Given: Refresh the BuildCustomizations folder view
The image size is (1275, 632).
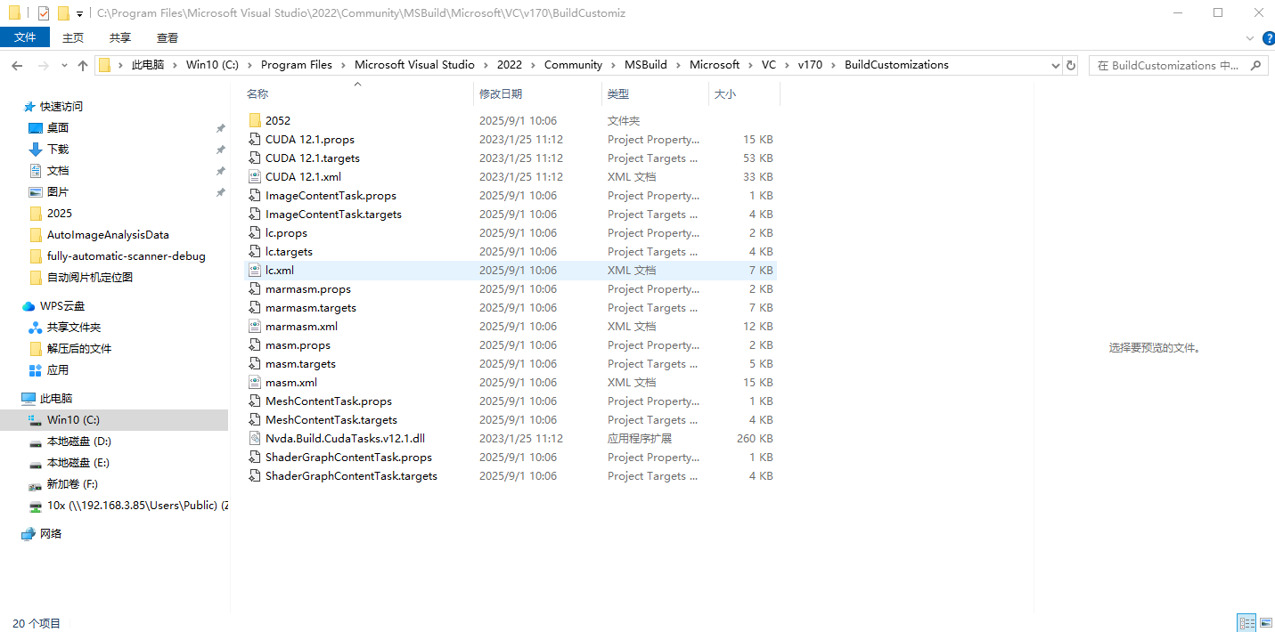Looking at the screenshot, I should pyautogui.click(x=1071, y=65).
